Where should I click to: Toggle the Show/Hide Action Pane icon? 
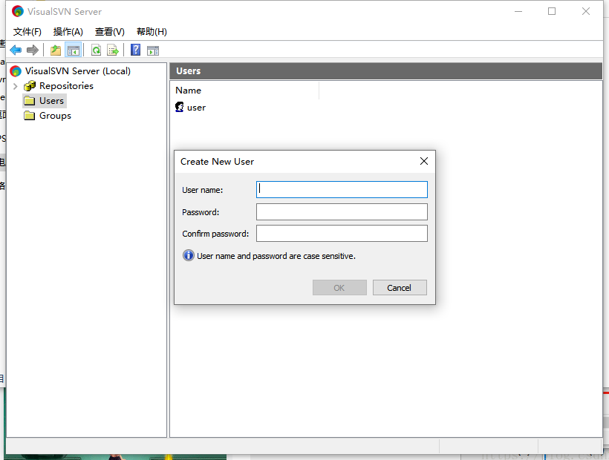pos(153,50)
